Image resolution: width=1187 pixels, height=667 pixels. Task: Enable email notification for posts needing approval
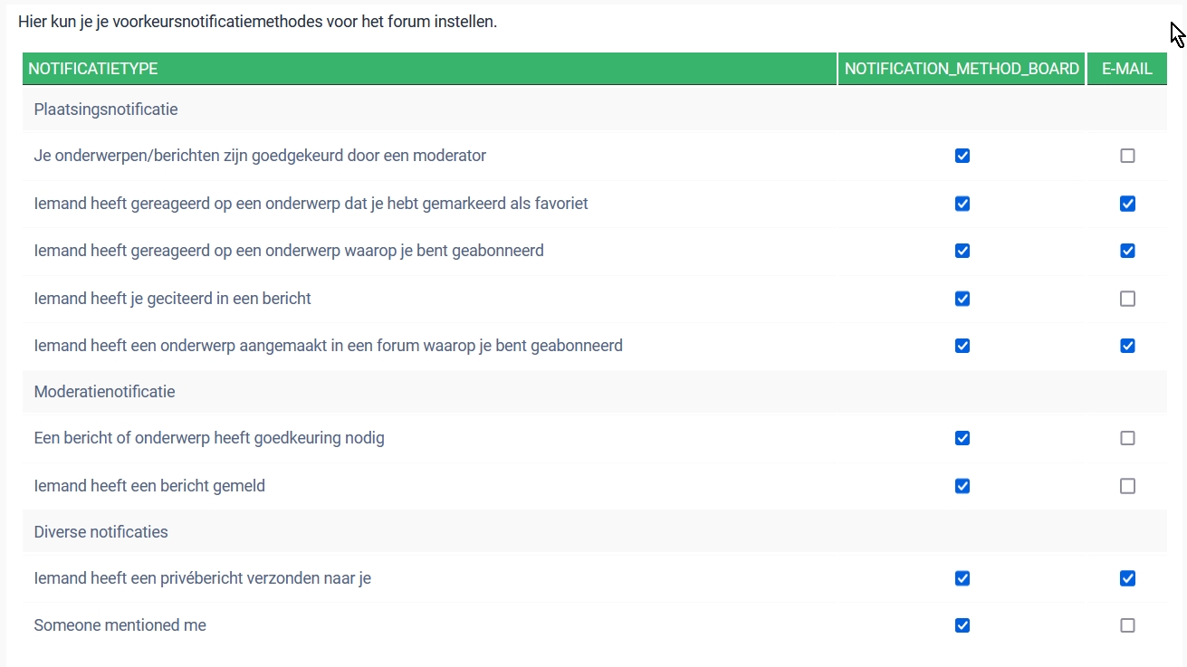[x=1127, y=438]
